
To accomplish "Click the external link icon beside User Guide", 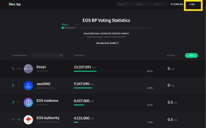I will [x=118, y=43].
